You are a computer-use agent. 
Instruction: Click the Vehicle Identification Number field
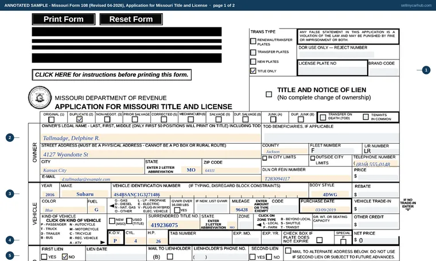coord(210,195)
